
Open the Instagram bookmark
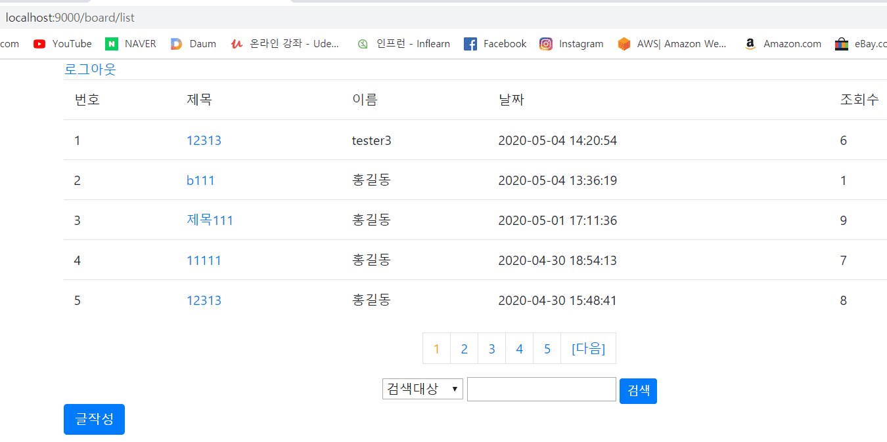coord(572,44)
